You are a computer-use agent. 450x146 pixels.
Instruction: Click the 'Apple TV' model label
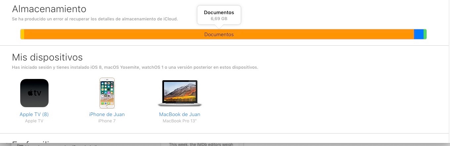(x=34, y=121)
